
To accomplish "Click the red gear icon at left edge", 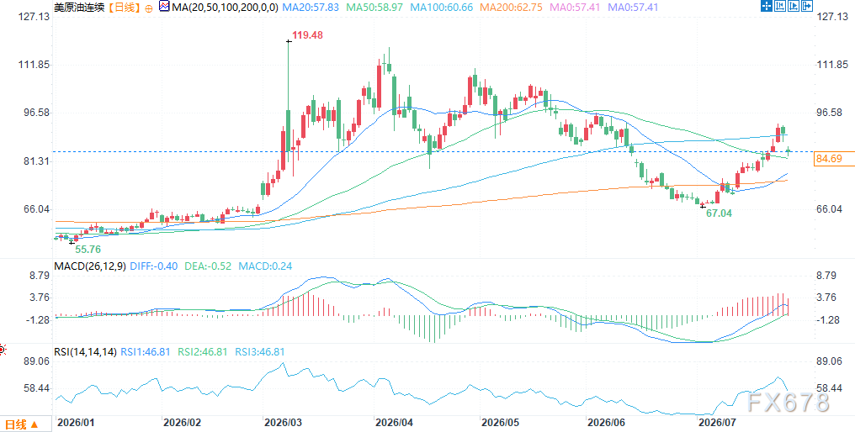I will point(2,349).
